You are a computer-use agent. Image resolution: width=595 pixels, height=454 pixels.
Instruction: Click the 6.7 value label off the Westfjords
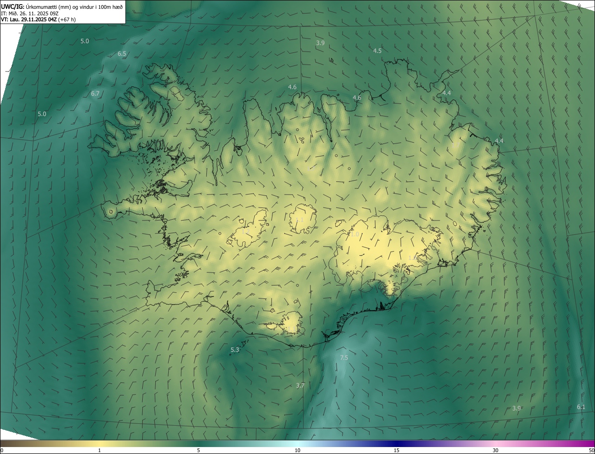coord(95,94)
